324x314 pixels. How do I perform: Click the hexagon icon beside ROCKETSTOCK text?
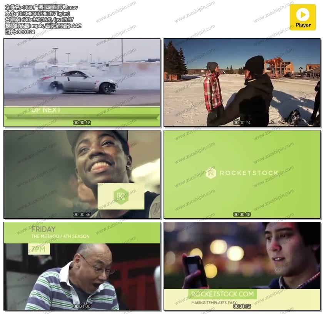click(x=210, y=173)
